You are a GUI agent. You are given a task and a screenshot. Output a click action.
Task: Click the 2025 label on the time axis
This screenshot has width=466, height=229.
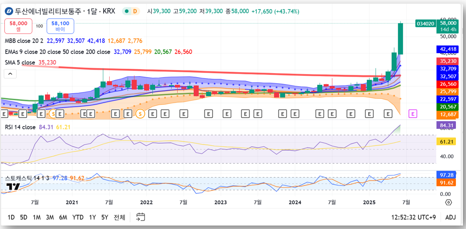coord(369,202)
